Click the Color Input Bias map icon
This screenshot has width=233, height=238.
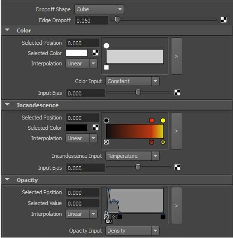pyautogui.click(x=177, y=92)
